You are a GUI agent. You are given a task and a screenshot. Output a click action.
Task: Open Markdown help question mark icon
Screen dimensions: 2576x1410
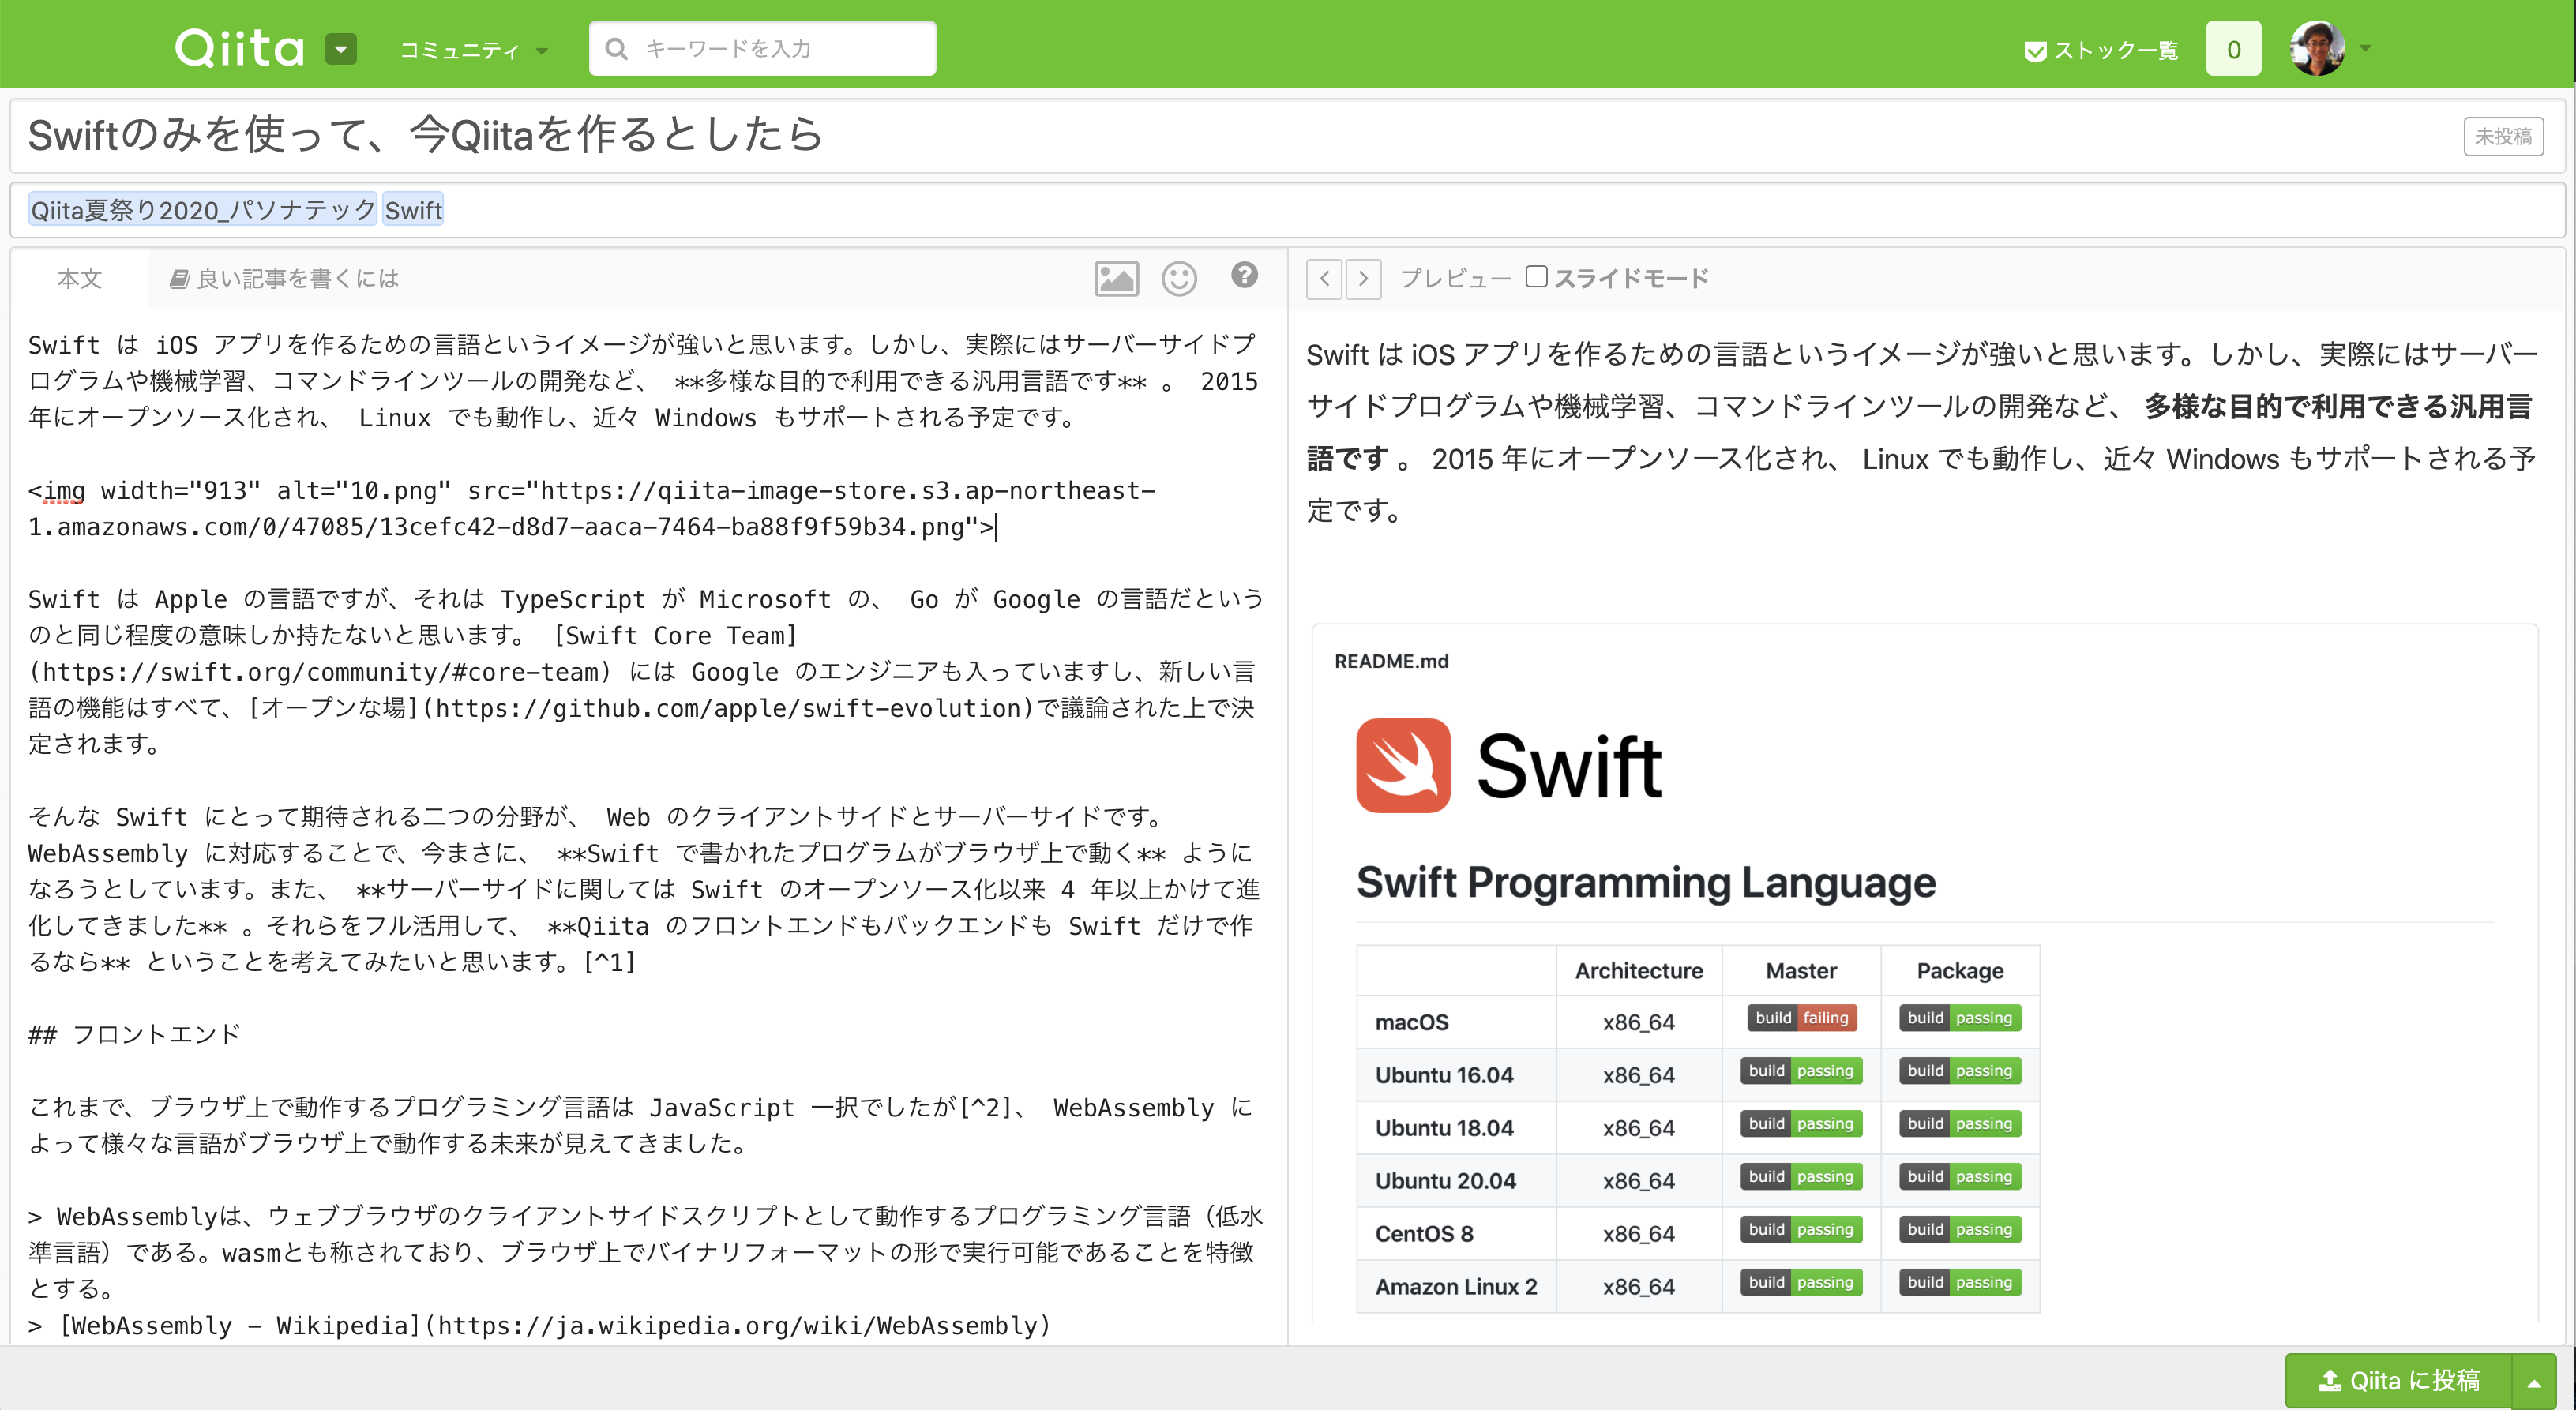[1244, 275]
